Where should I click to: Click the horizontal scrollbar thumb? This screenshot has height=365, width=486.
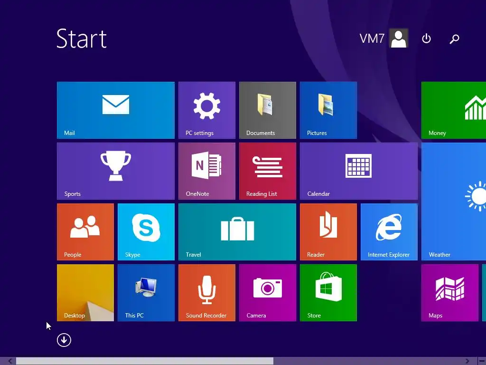tap(145, 361)
